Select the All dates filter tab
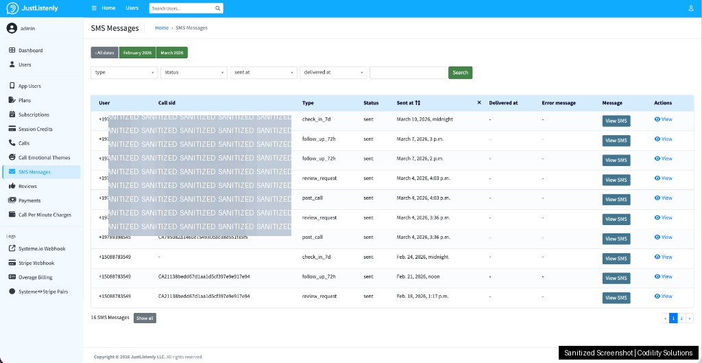The image size is (702, 363). 105,52
